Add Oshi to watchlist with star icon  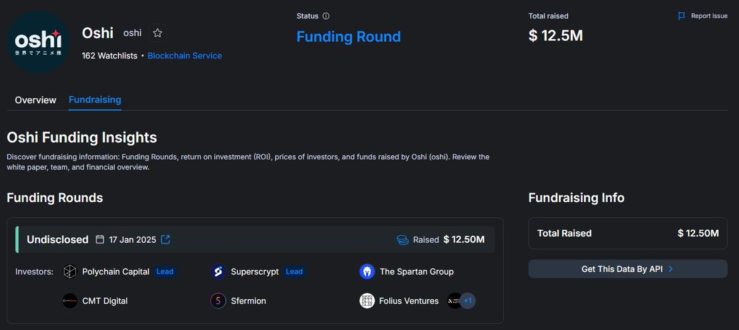(x=158, y=33)
